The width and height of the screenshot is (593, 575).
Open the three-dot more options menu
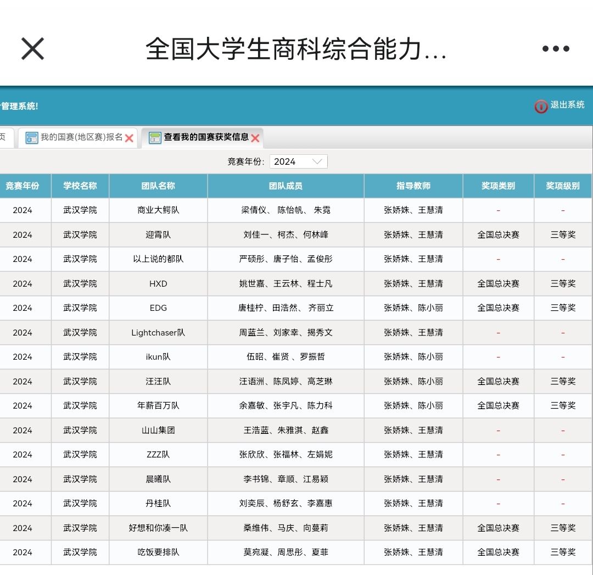coord(556,49)
